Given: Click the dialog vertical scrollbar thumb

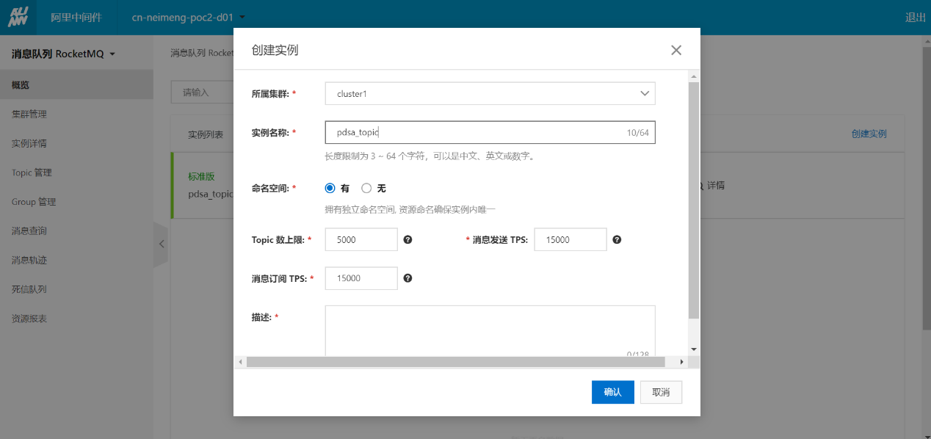Looking at the screenshot, I should click(694, 200).
